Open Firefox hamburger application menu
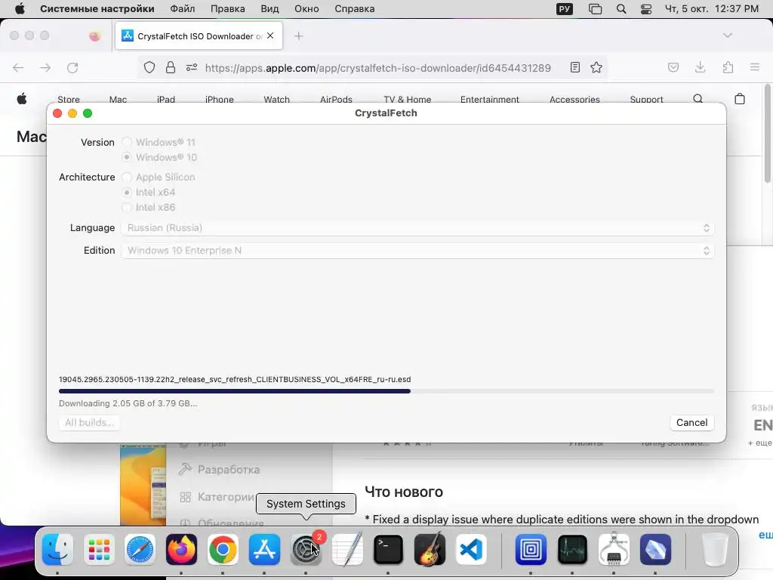This screenshot has height=580, width=773. (x=755, y=67)
